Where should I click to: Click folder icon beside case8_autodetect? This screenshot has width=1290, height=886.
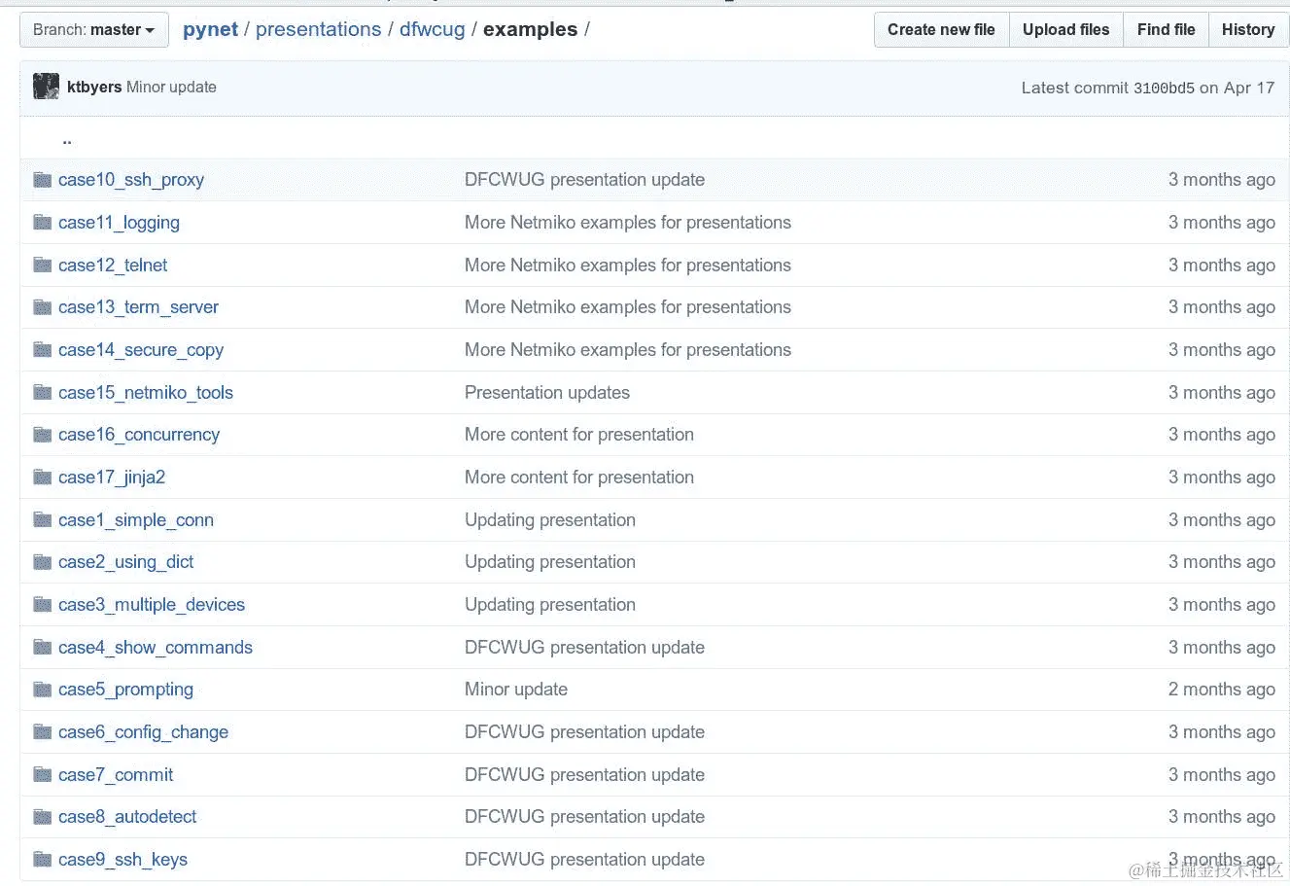click(42, 817)
